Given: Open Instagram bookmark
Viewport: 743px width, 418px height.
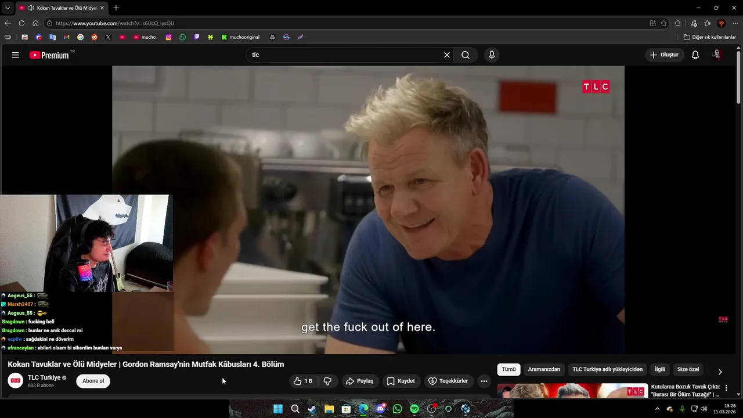Looking at the screenshot, I should point(169,37).
